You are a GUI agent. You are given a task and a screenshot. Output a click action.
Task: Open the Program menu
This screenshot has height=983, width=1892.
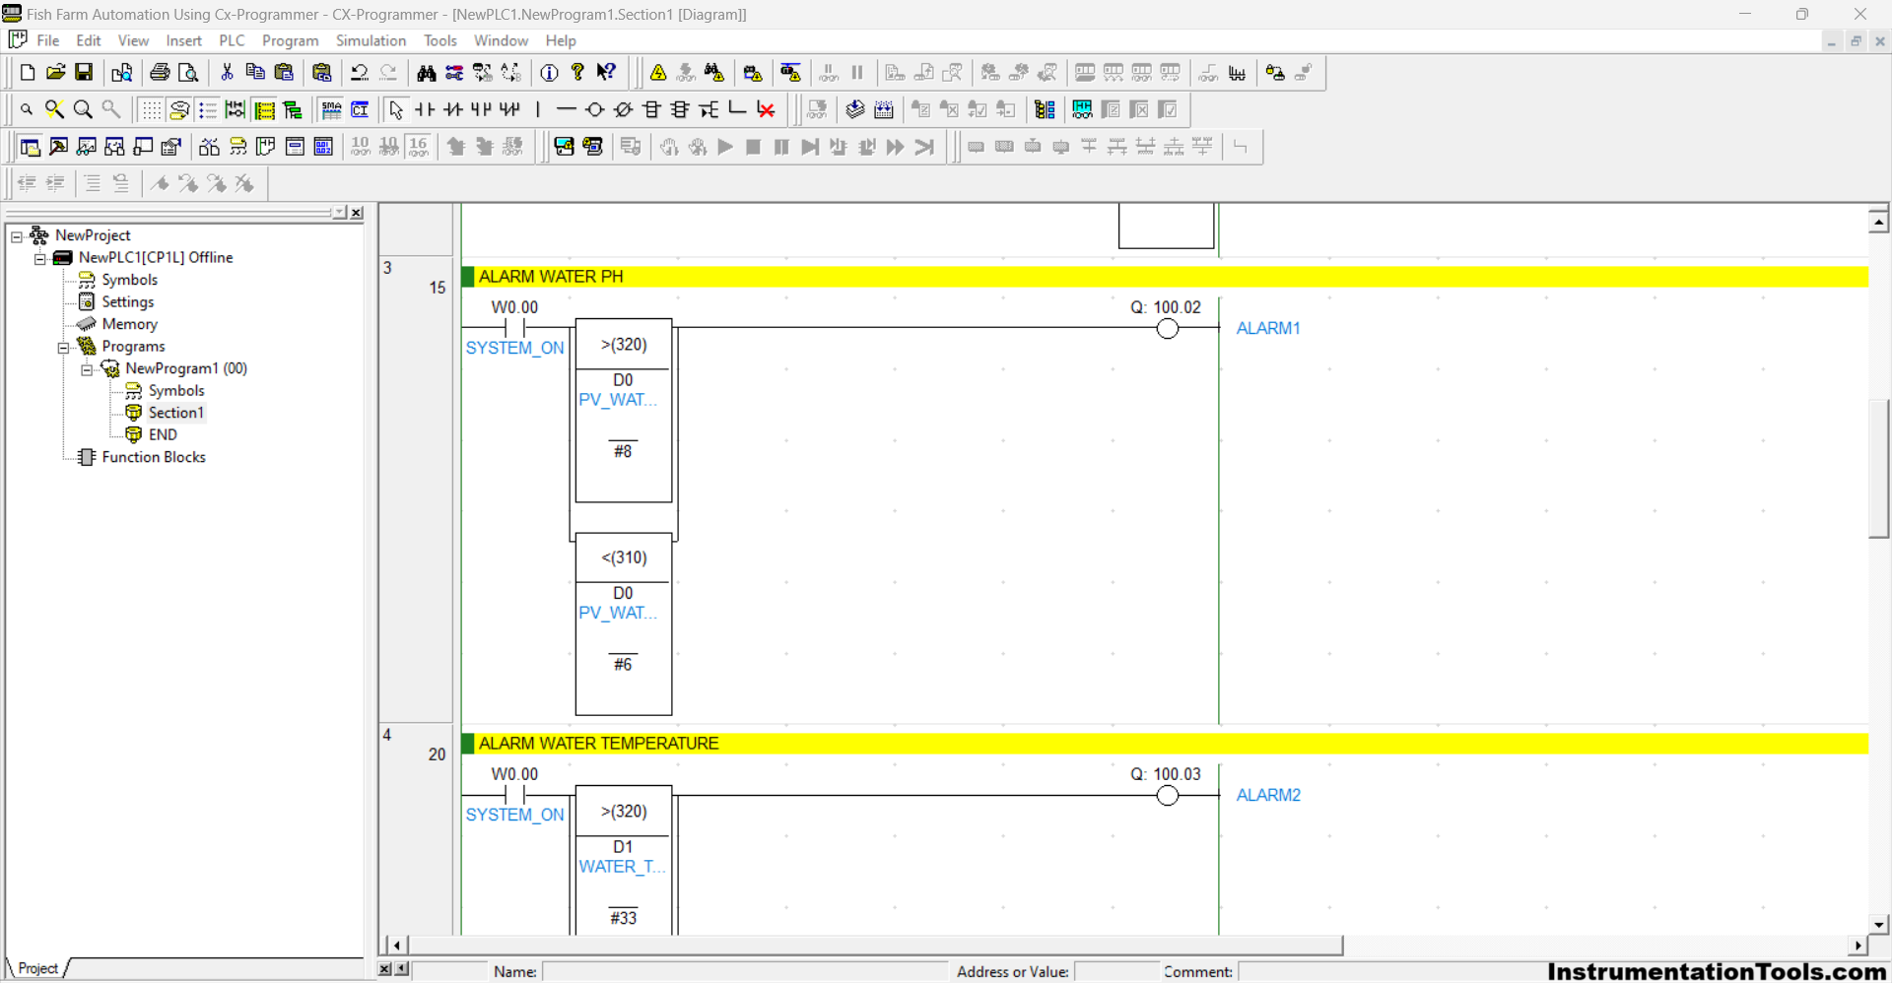click(x=290, y=40)
